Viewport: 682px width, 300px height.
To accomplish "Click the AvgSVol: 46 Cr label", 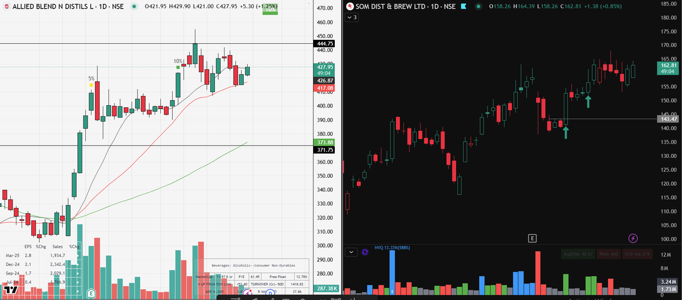I will click(x=577, y=253).
